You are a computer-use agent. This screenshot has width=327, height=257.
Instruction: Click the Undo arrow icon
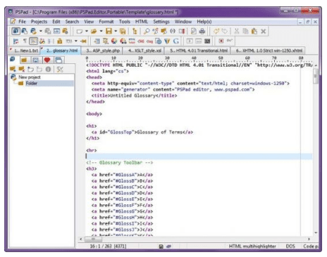click(x=216, y=31)
